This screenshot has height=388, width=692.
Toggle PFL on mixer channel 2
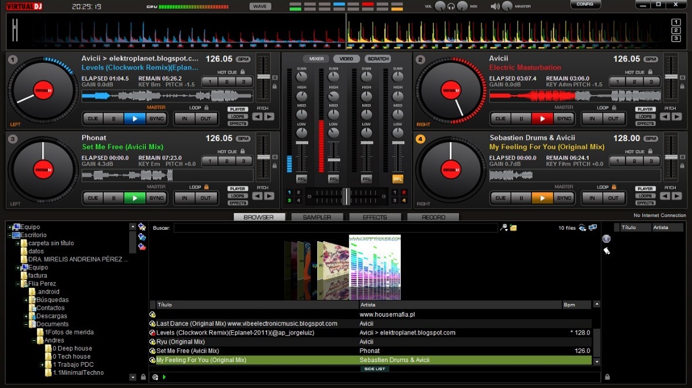[334, 179]
